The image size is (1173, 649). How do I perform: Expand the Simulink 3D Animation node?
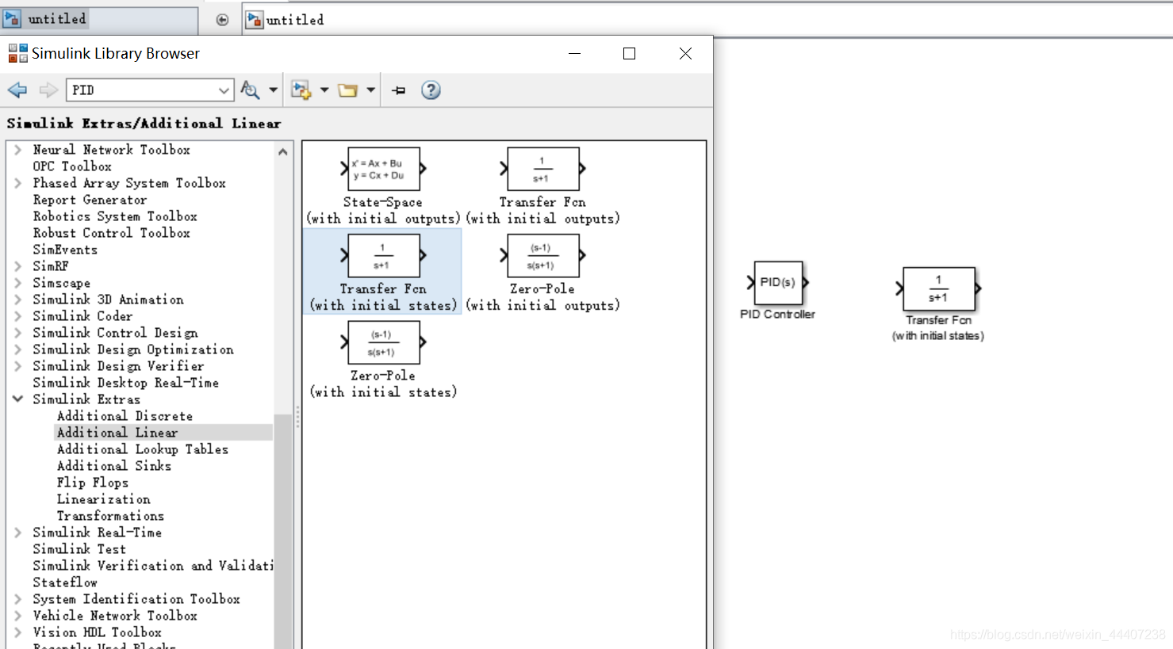coord(17,300)
